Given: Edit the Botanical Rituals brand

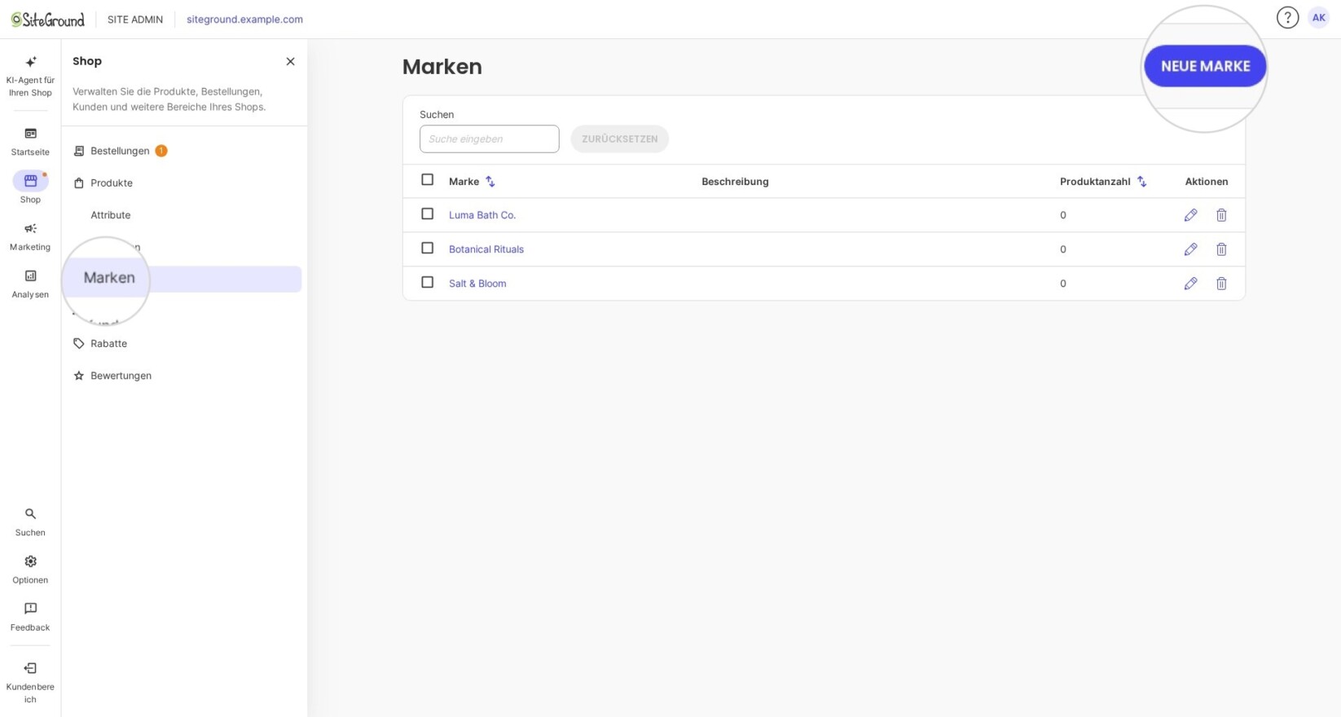Looking at the screenshot, I should [x=1190, y=249].
